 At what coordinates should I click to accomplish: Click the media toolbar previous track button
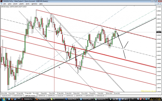117,99
